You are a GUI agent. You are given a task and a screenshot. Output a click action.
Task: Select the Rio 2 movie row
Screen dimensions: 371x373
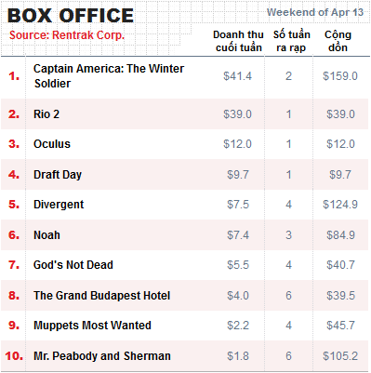185,114
